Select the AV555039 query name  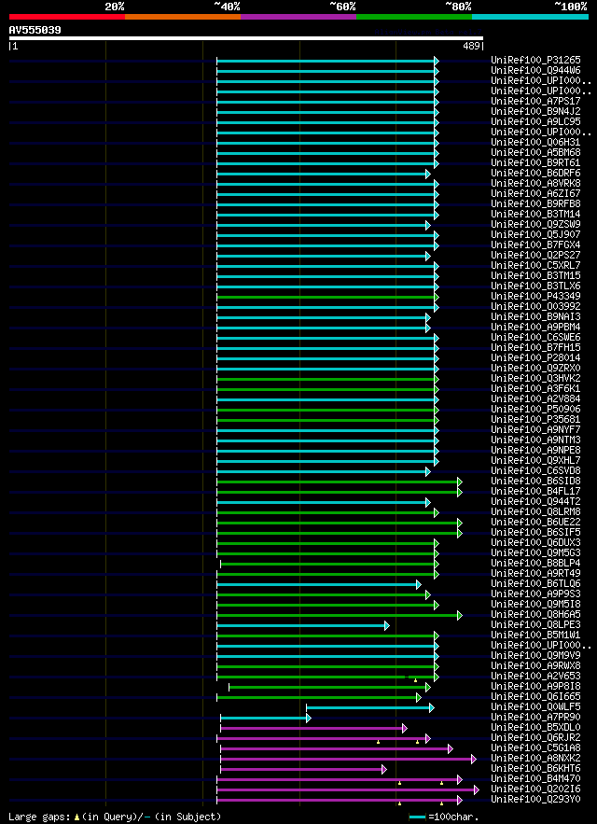(35, 30)
